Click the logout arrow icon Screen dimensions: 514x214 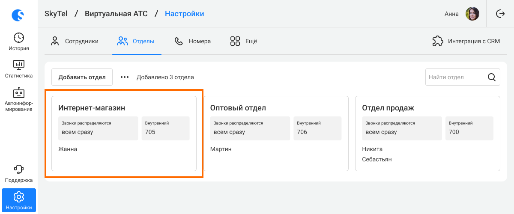click(x=500, y=14)
